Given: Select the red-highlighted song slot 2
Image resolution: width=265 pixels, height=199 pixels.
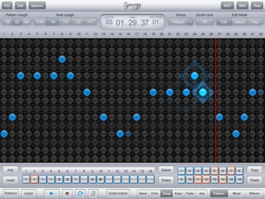Looking at the screenshot, I should (34, 179).
